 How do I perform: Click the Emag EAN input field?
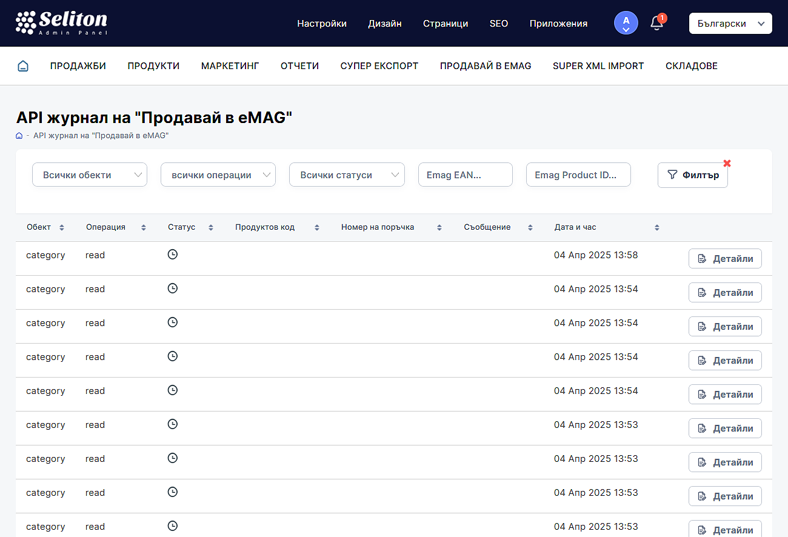click(x=465, y=174)
